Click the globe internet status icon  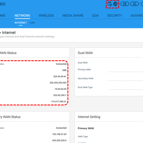115,4
